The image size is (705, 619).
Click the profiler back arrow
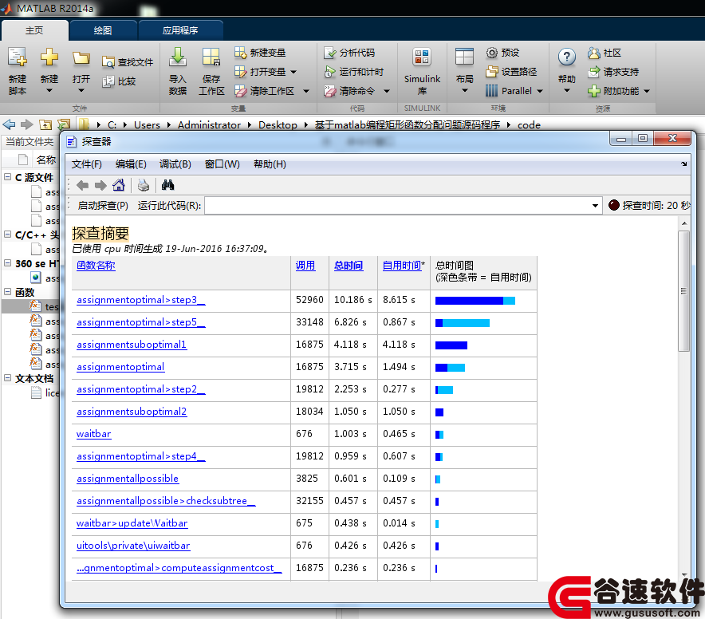pyautogui.click(x=83, y=185)
